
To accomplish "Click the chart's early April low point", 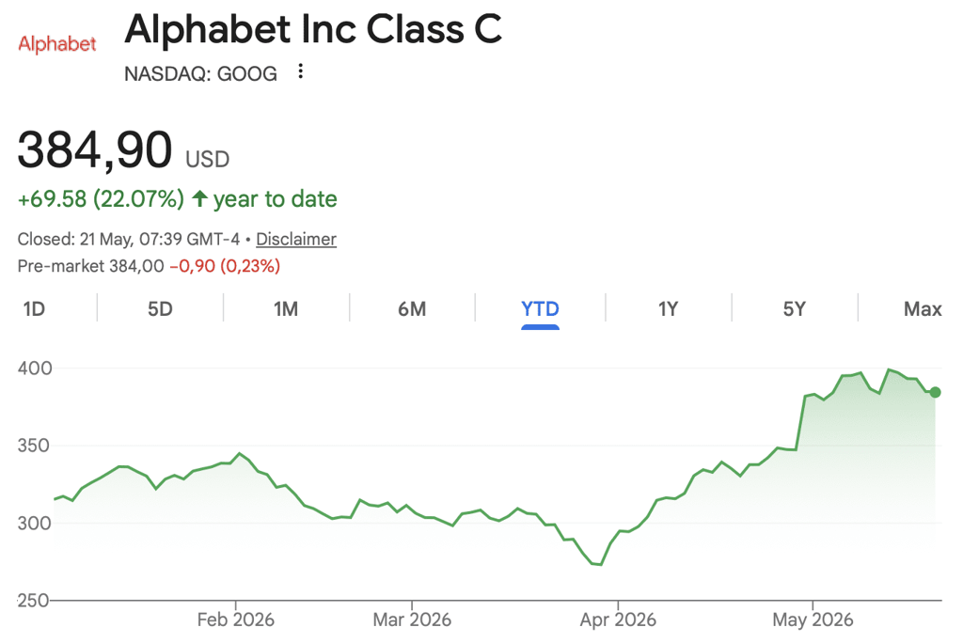I will tap(600, 564).
